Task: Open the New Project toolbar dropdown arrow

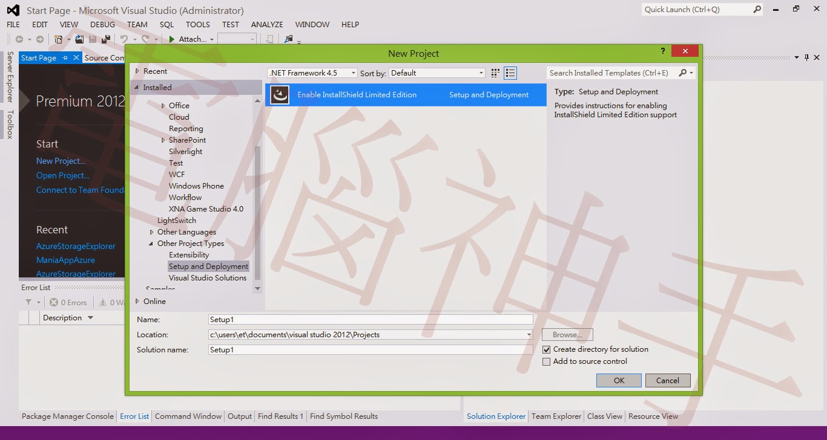Action: click(69, 39)
